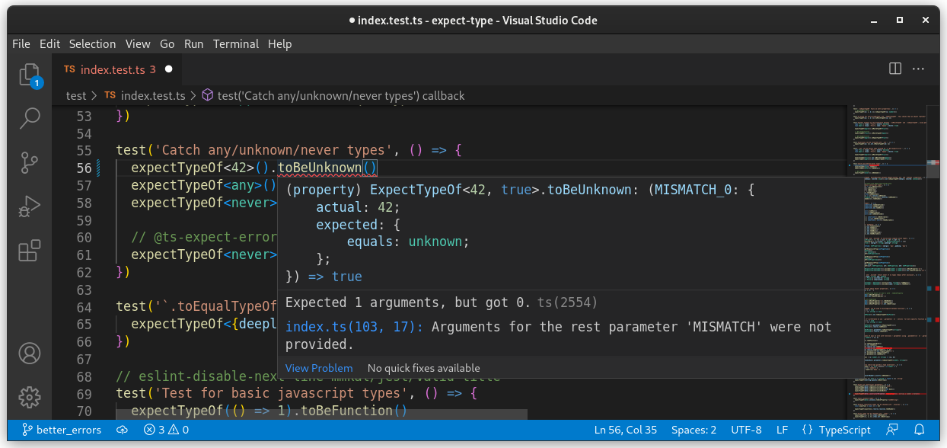
Task: Click the vertical scrollbar overview ruler
Action: pos(933,263)
